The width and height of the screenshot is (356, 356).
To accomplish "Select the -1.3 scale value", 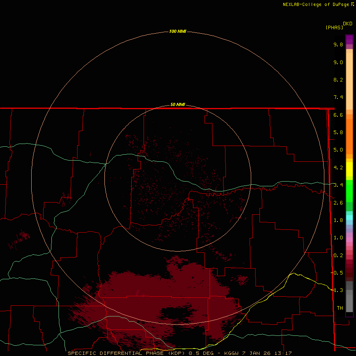I will point(337,290).
